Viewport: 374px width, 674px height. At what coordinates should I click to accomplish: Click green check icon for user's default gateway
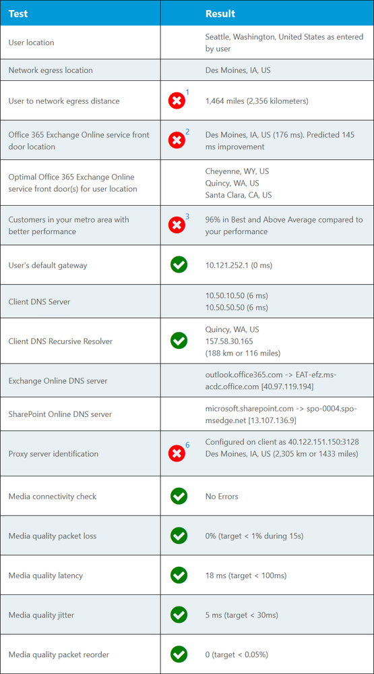click(179, 264)
